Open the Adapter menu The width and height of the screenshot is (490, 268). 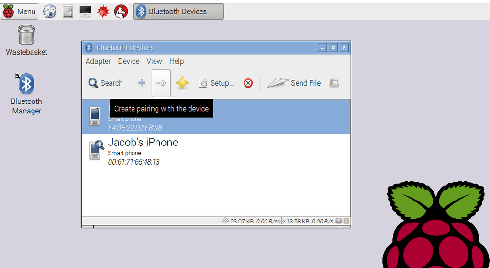[x=98, y=61]
